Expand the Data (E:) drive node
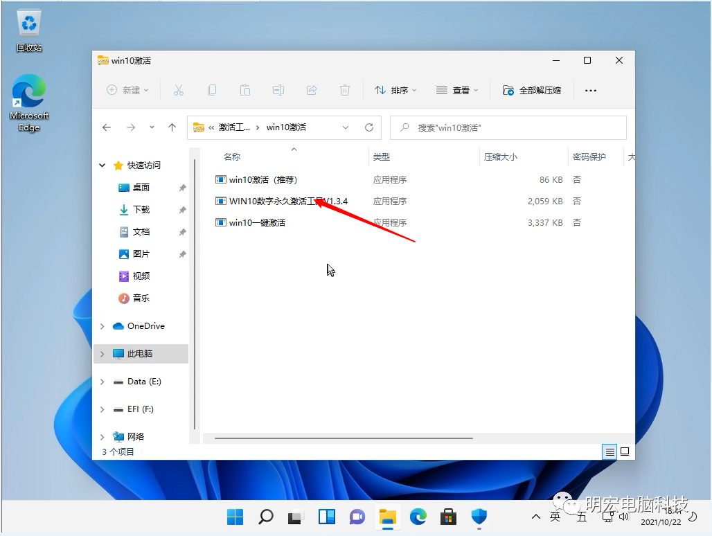712x536 pixels. (103, 382)
